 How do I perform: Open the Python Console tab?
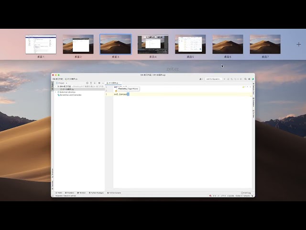(x=114, y=193)
